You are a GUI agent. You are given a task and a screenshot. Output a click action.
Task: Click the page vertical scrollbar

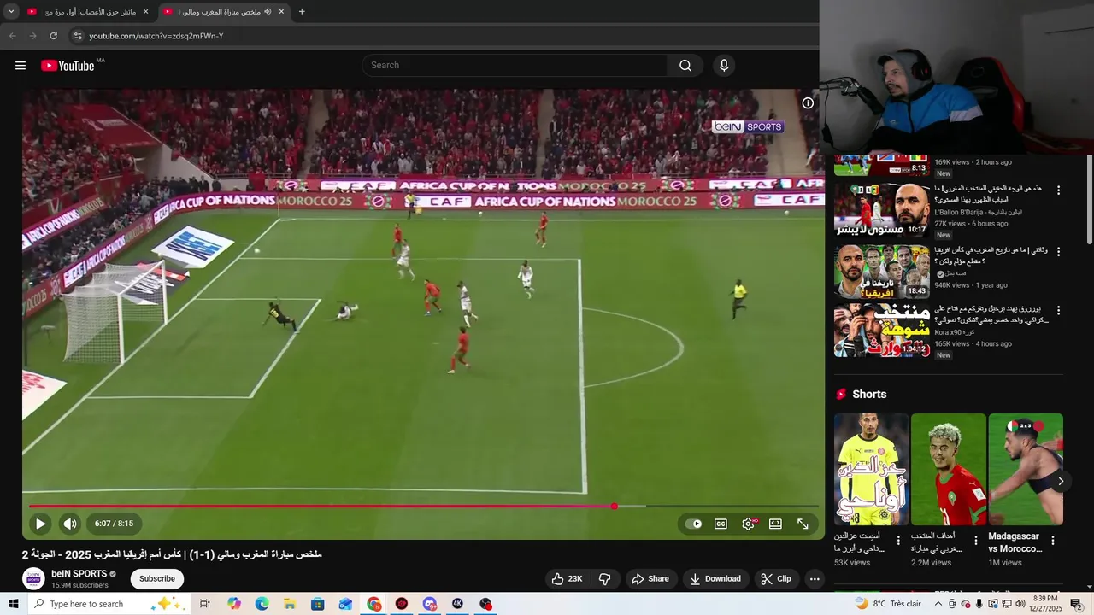[x=1089, y=198]
